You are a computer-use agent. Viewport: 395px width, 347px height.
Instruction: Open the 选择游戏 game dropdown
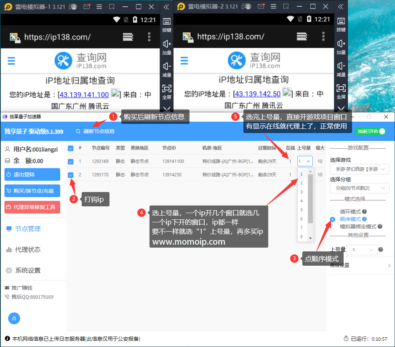point(359,168)
